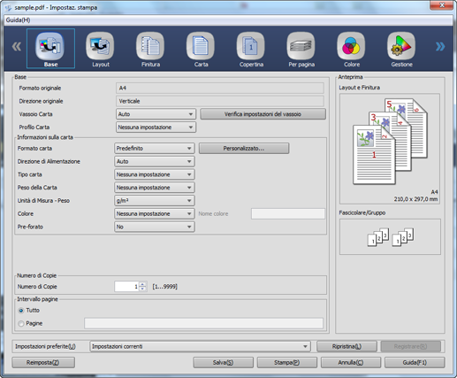This screenshot has height=378, width=457.
Task: Click Verifica impostazioni del vassoio button
Action: click(x=263, y=114)
